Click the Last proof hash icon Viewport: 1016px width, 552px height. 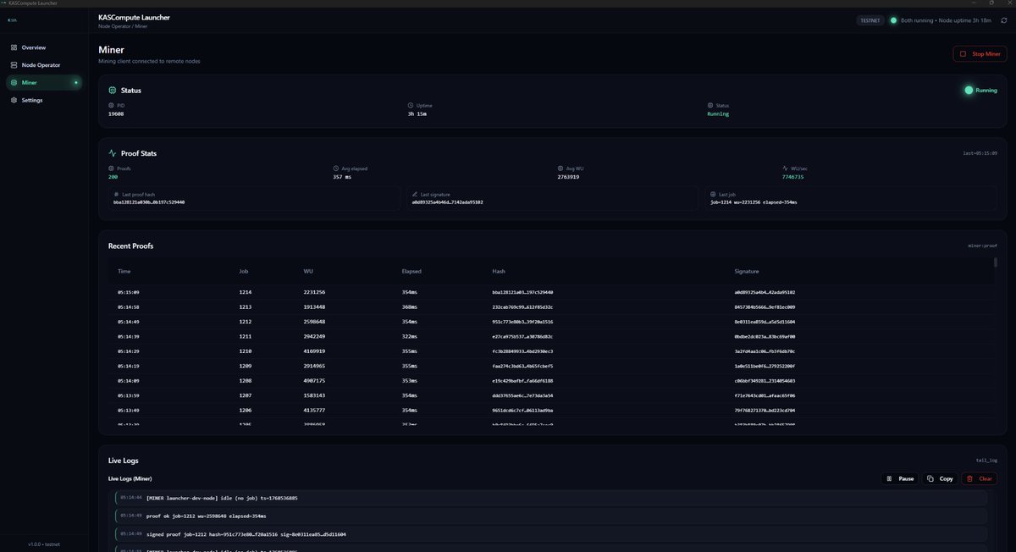point(117,194)
